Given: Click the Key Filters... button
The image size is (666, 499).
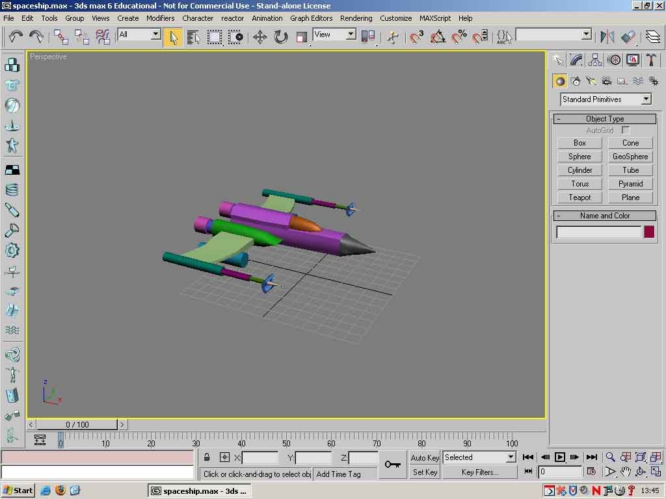Looking at the screenshot, I should (480, 472).
